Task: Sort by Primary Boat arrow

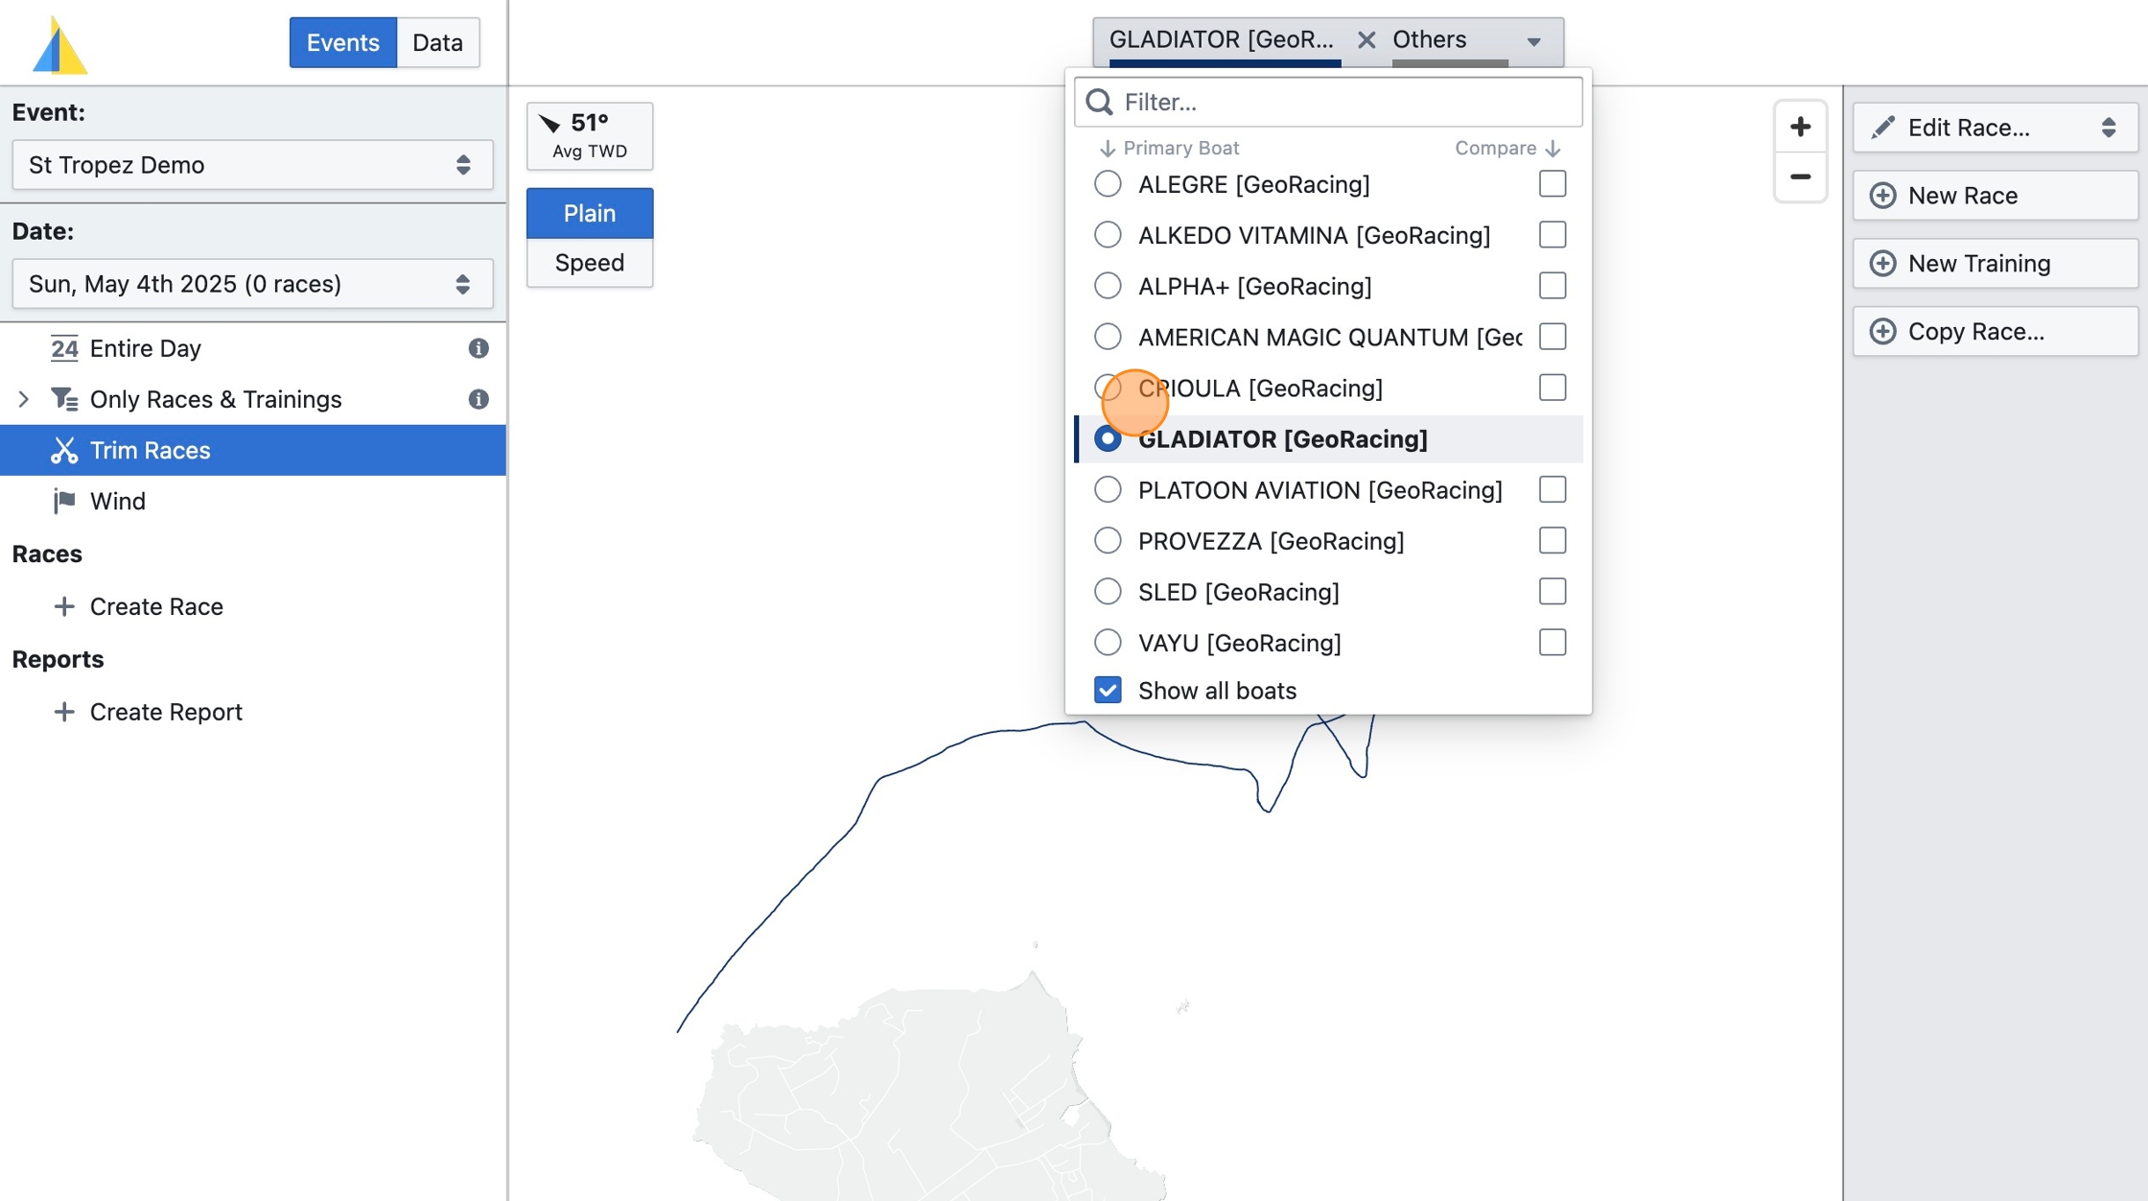Action: click(x=1107, y=149)
